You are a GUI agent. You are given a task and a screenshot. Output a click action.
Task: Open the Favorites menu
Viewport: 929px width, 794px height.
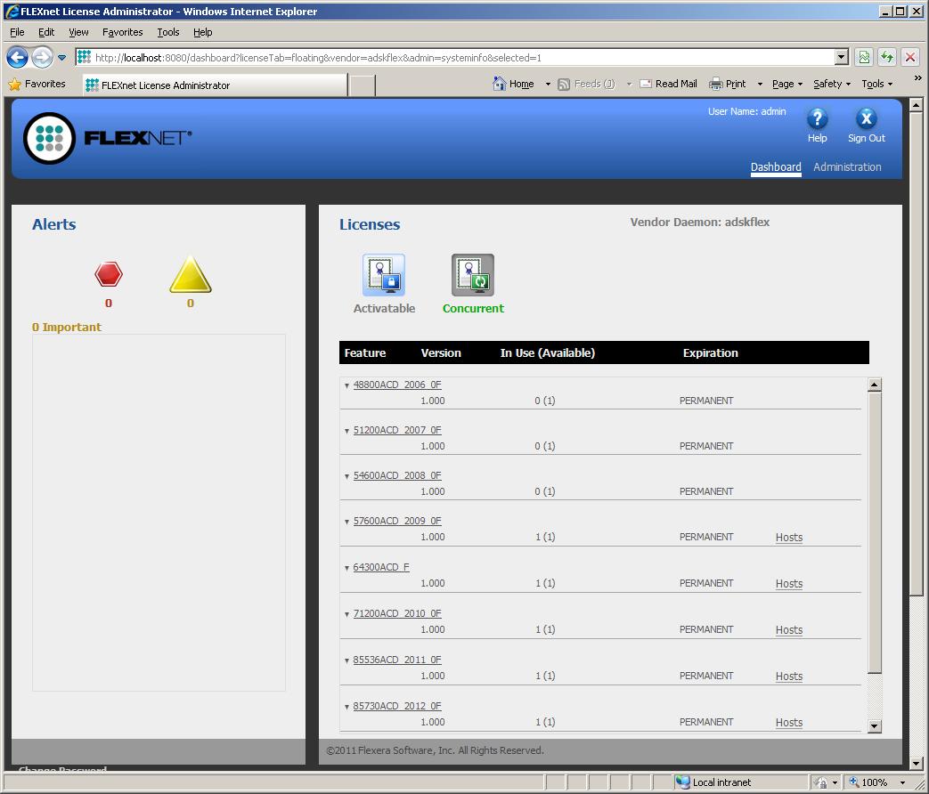click(x=122, y=32)
